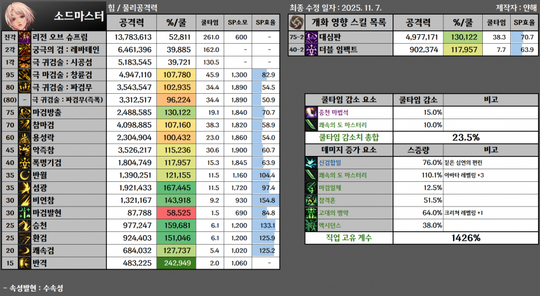The image size is (540, 296).
Task: Click the 반격 skill icon
Action: pos(25,262)
